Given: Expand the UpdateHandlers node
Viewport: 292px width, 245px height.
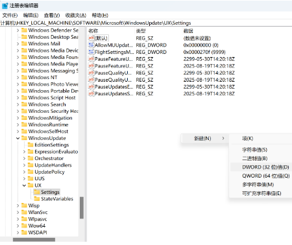Looking at the screenshot, I should pyautogui.click(x=24, y=165).
